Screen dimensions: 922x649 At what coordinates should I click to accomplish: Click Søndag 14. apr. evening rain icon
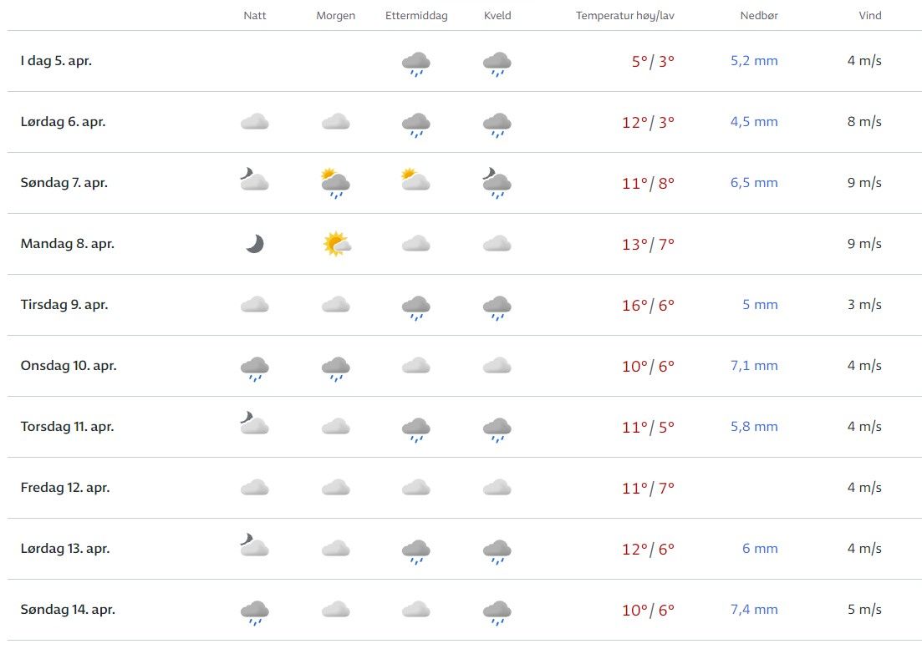(497, 611)
